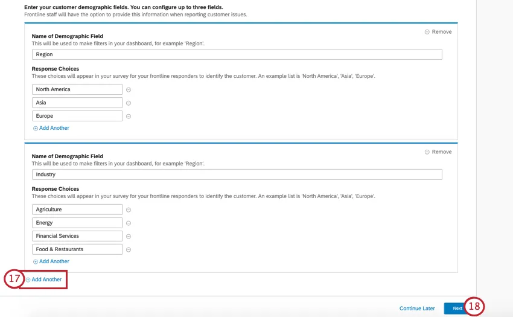
Task: Remove the Asia response choice
Action: tap(129, 103)
